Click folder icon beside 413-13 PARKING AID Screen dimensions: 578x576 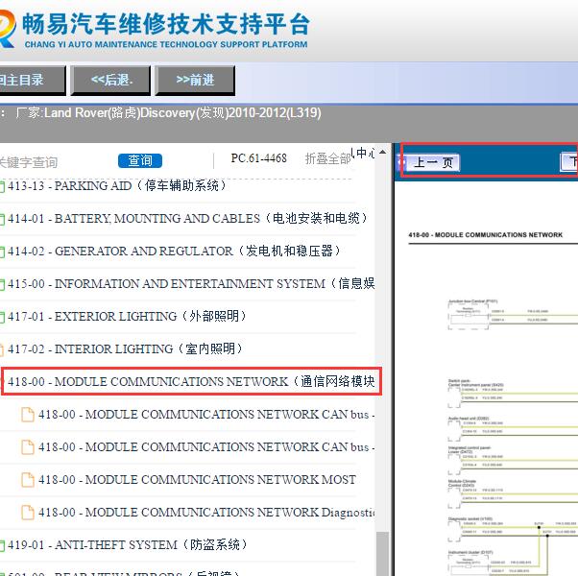(x=2, y=186)
